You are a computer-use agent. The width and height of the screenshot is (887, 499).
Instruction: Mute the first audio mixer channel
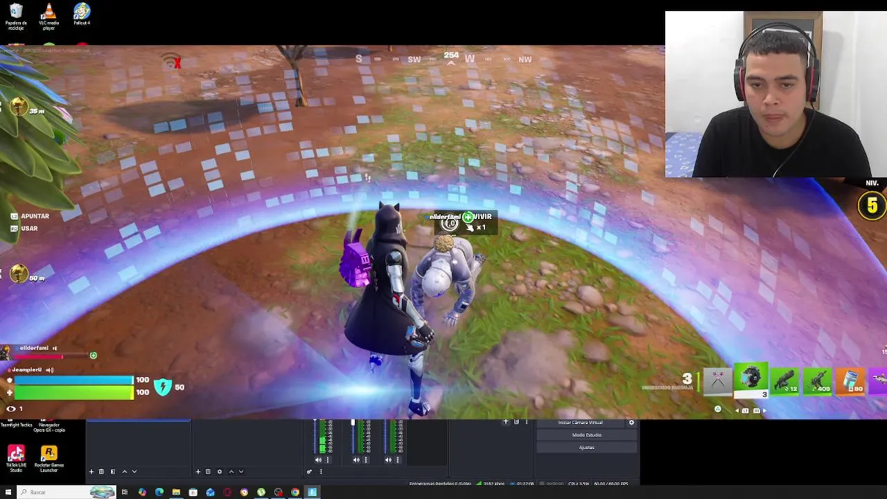click(318, 459)
